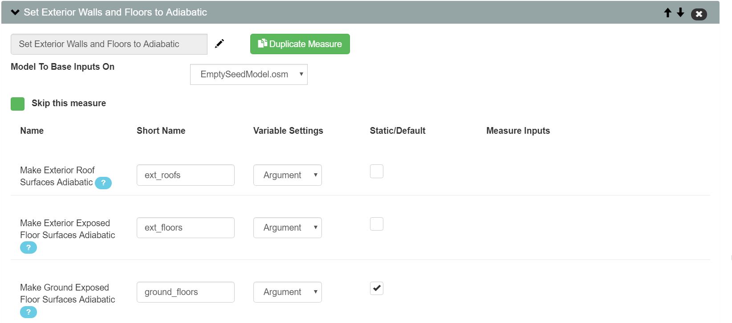Click the Variable Settings column header
Viewport: 732px width, 323px height.
click(x=288, y=131)
